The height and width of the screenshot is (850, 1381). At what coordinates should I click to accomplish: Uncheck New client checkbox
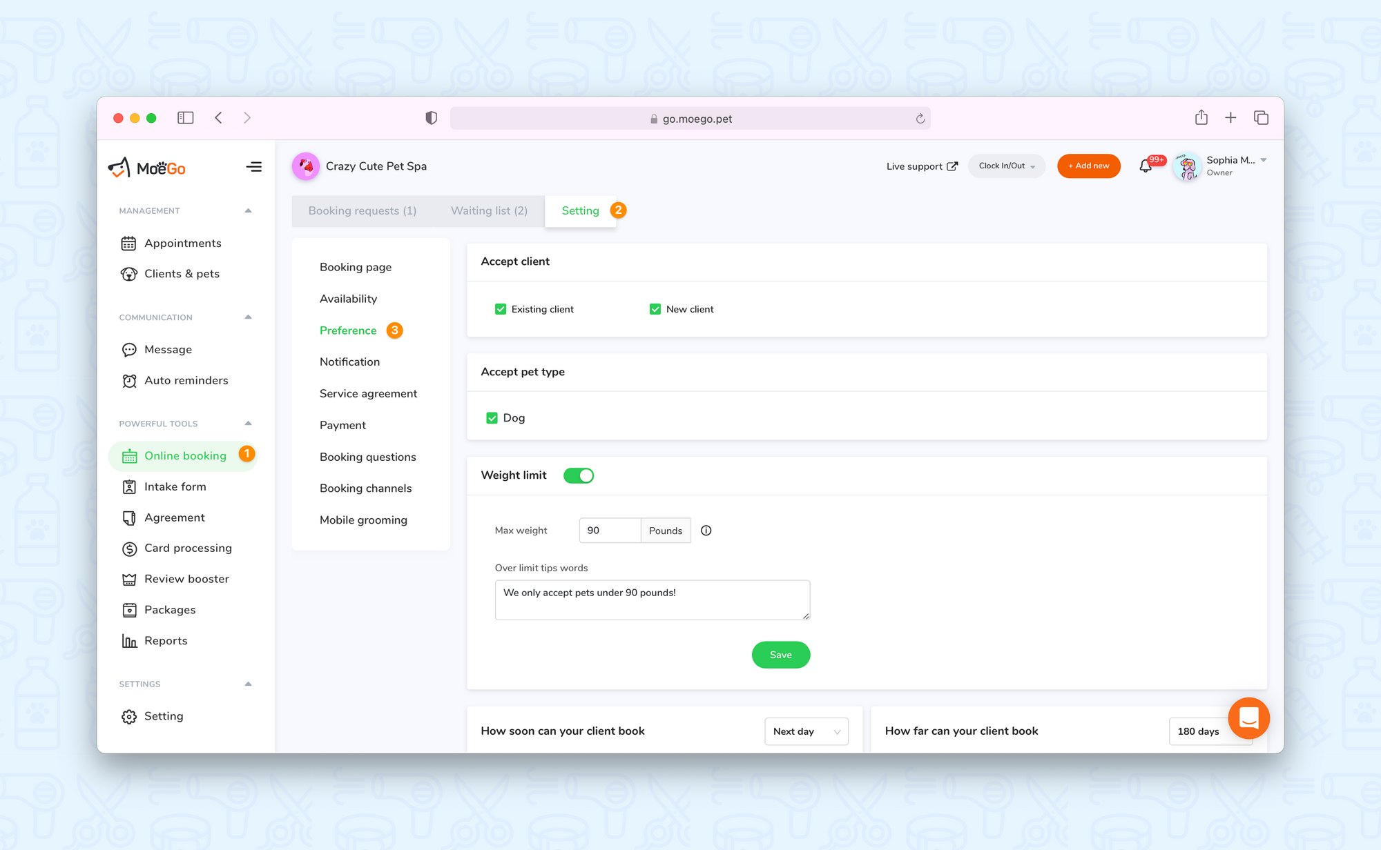655,309
